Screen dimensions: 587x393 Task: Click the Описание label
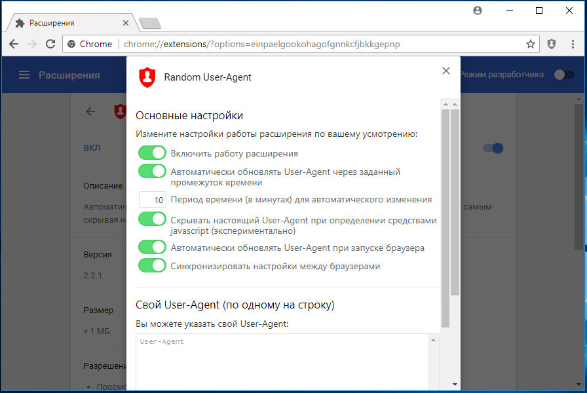point(103,185)
